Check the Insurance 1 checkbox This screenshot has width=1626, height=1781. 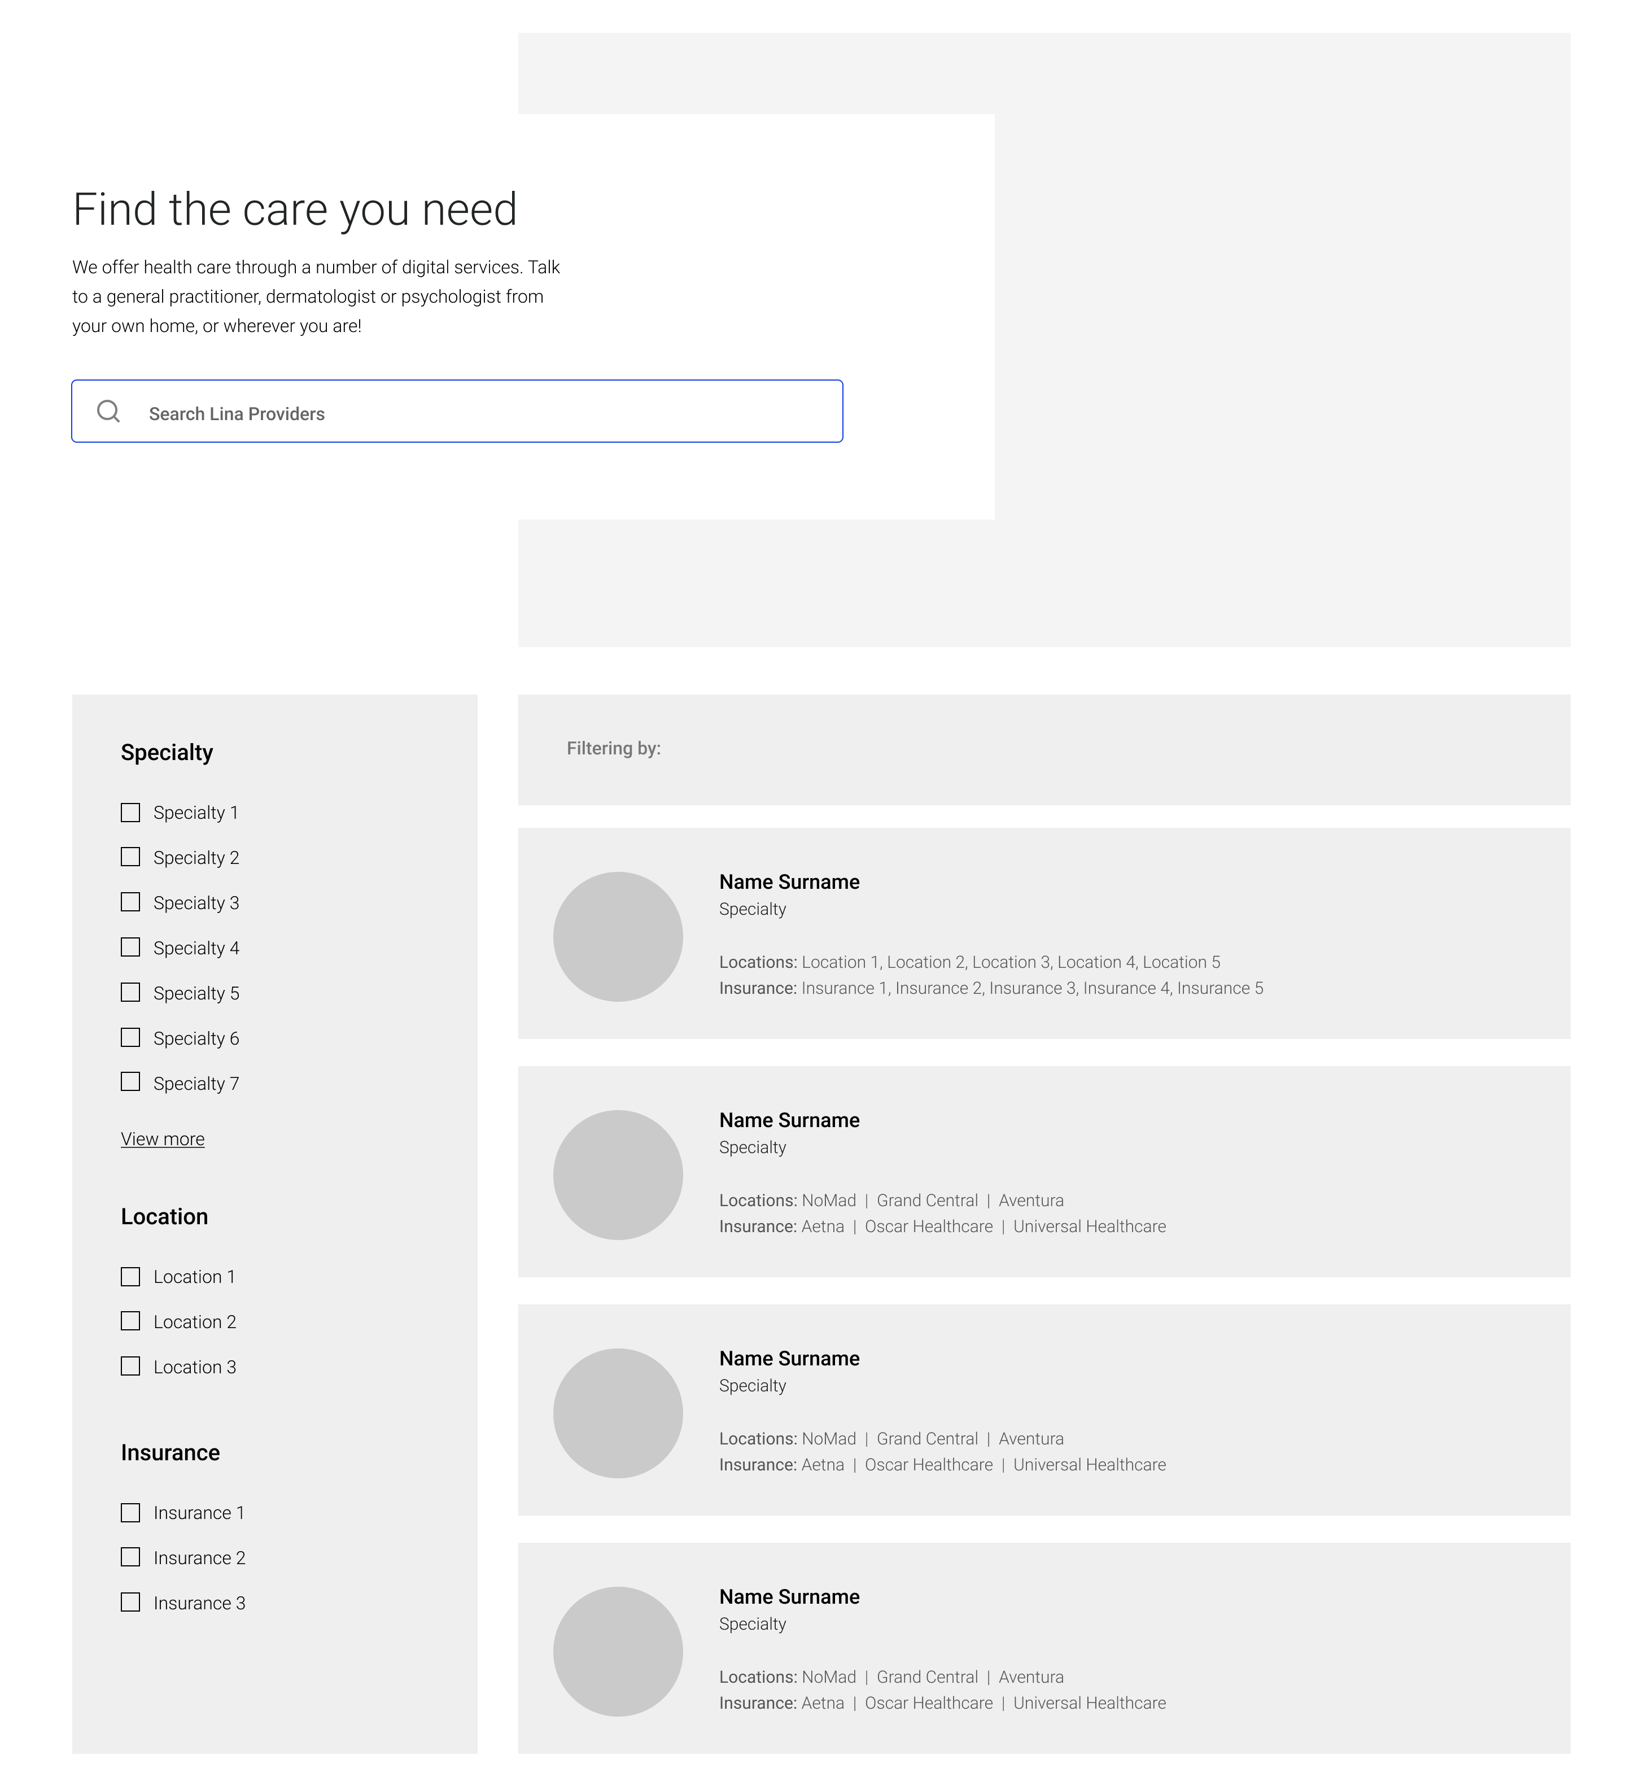click(131, 1513)
